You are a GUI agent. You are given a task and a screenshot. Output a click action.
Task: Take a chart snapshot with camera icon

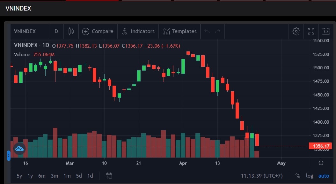coord(325,31)
